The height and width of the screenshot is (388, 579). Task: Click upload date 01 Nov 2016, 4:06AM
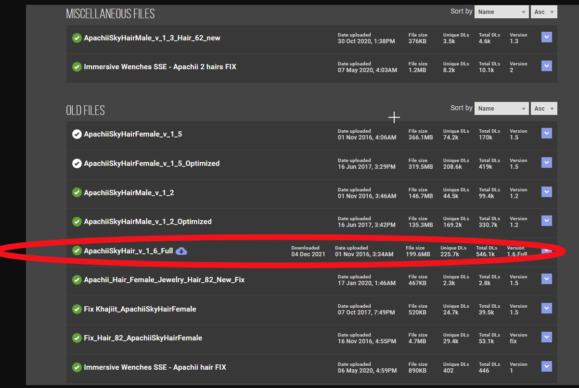[x=367, y=138]
